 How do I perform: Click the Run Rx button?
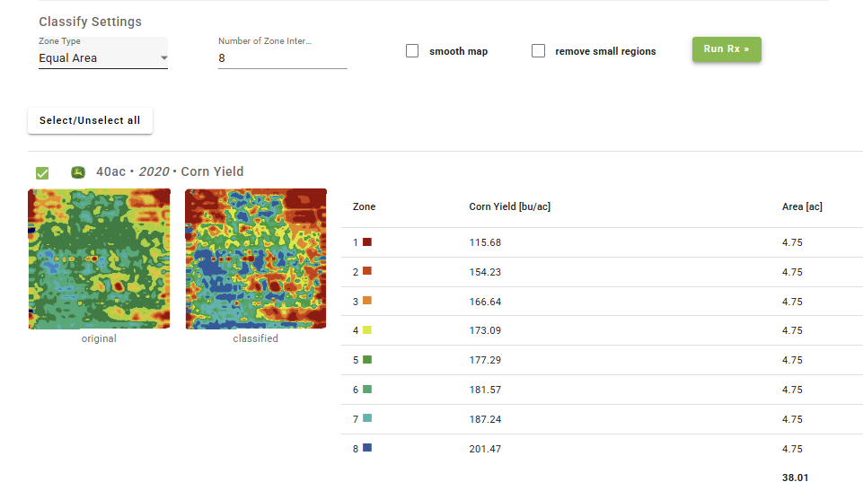tap(727, 49)
